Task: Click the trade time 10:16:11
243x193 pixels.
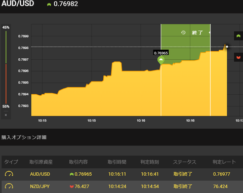Action: [117, 174]
